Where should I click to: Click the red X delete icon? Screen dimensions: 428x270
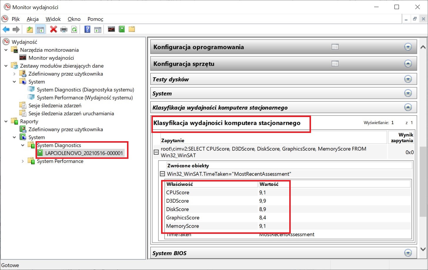[54, 29]
